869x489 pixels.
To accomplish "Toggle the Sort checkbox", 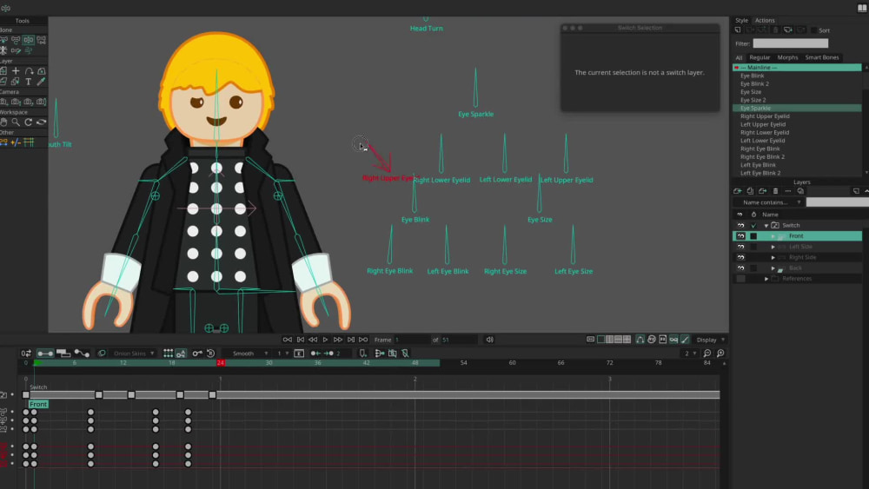I will coord(813,30).
